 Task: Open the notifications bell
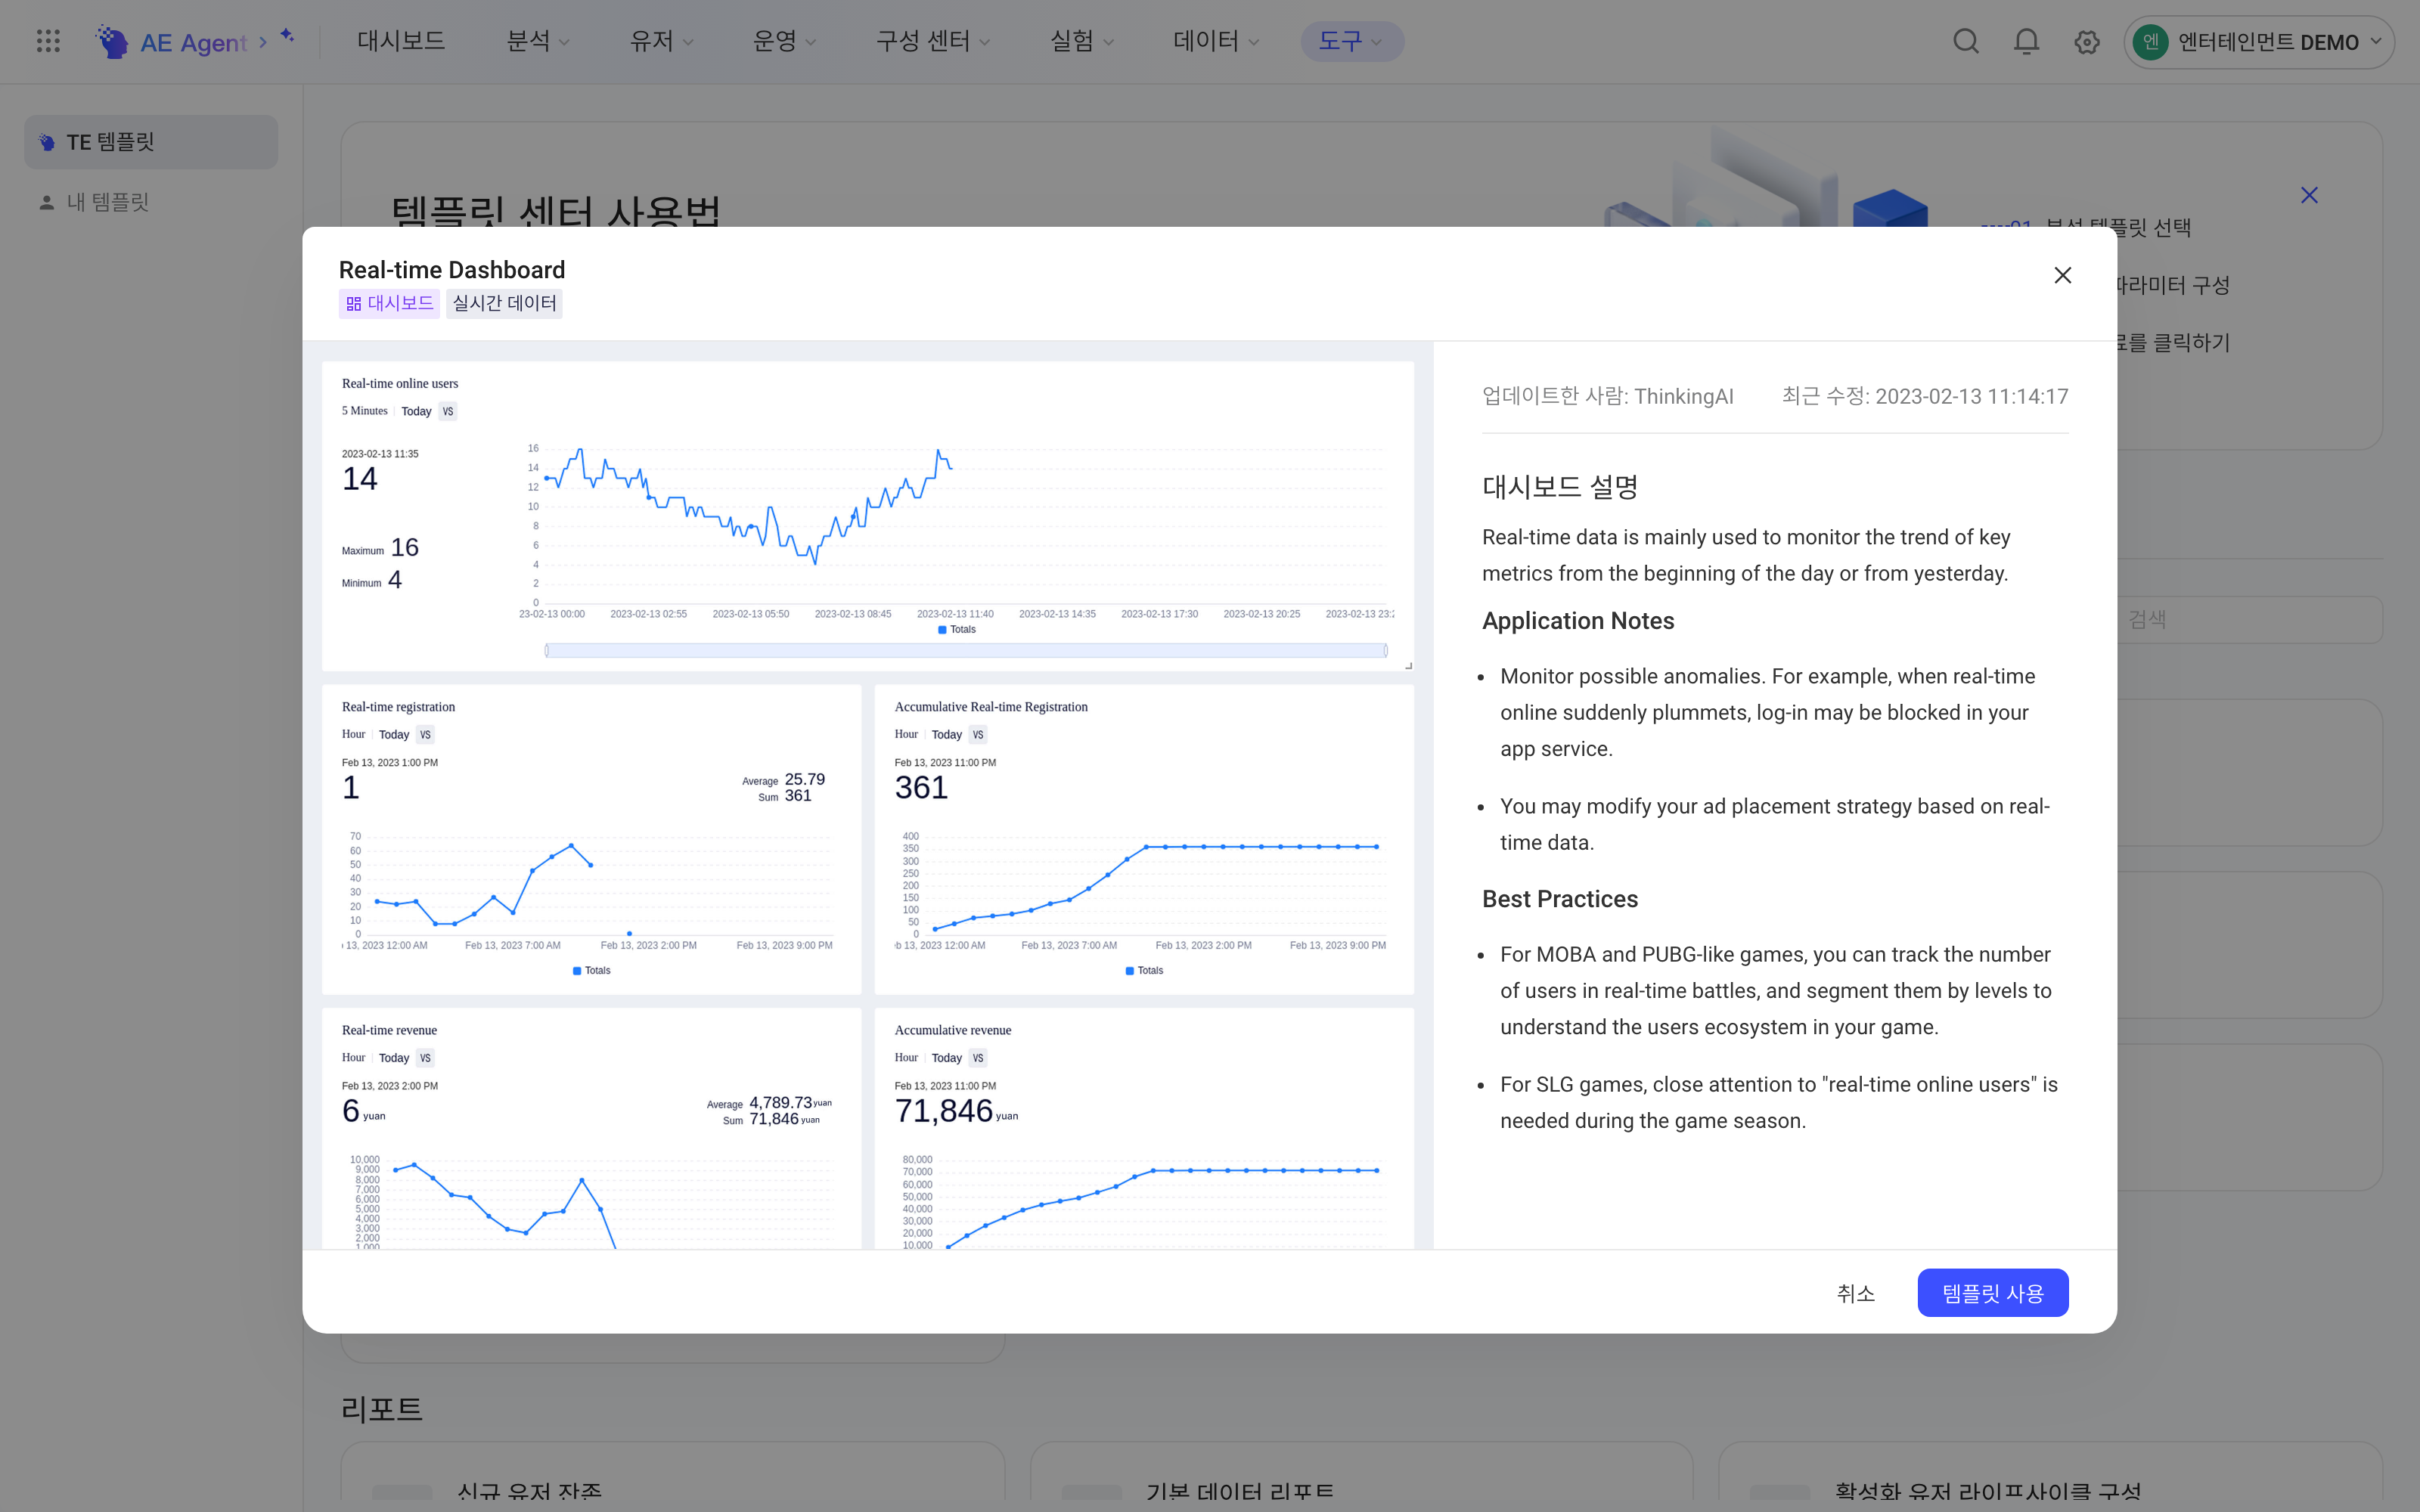click(x=2026, y=41)
